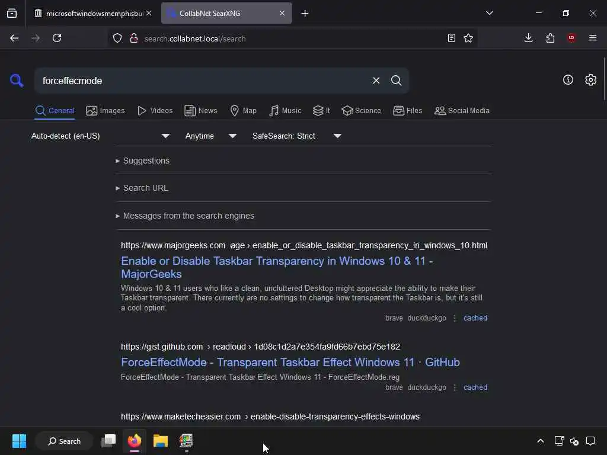Open Firefox View icon at tab bar start
The width and height of the screenshot is (607, 455).
click(x=12, y=14)
